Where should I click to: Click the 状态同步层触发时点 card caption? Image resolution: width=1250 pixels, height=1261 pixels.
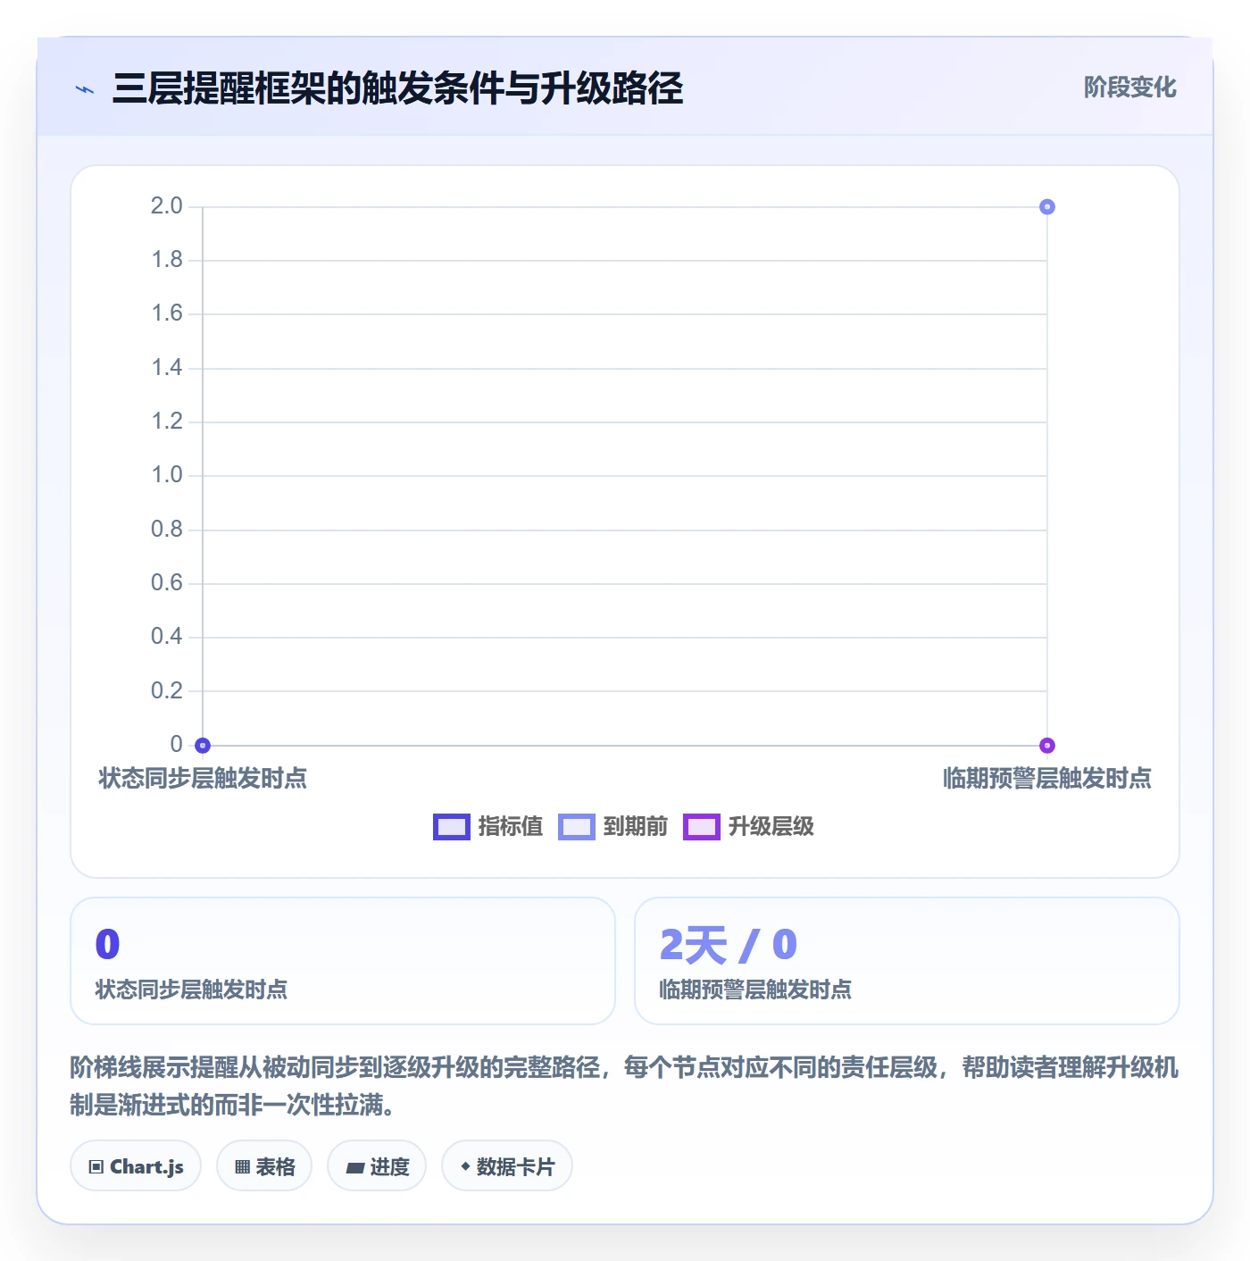(x=191, y=990)
